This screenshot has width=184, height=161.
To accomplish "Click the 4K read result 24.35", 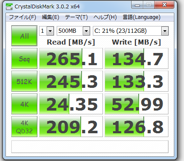I will (x=71, y=104).
